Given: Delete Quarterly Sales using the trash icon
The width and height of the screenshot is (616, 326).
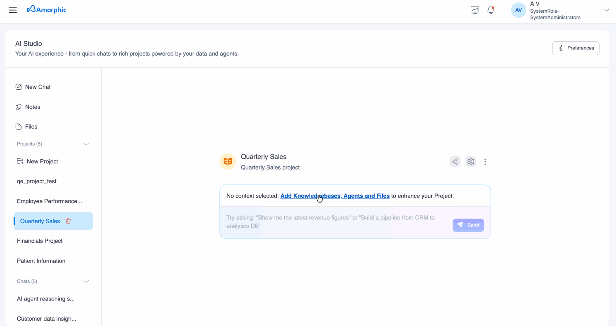Looking at the screenshot, I should [x=68, y=221].
